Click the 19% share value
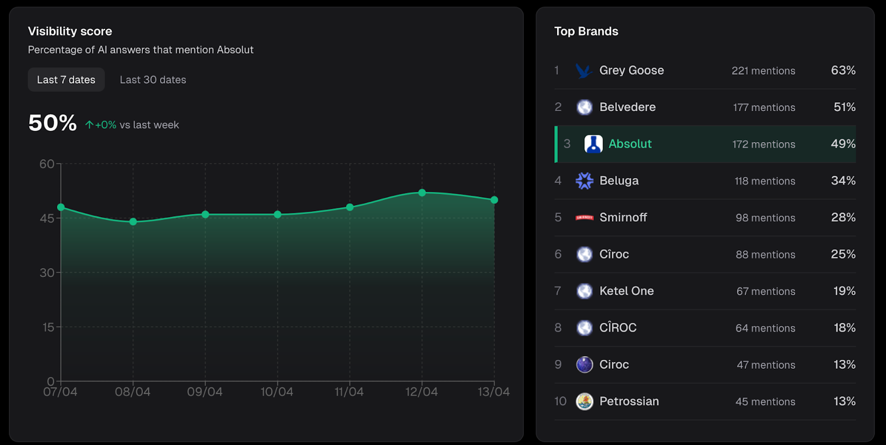This screenshot has height=445, width=886. [x=844, y=291]
